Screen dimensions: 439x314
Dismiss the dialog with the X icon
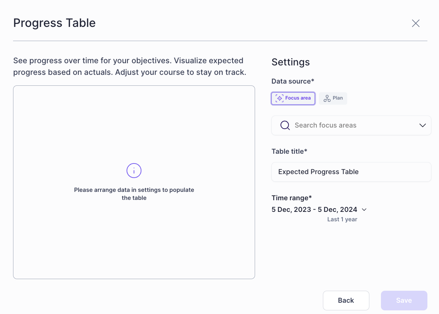pos(415,23)
